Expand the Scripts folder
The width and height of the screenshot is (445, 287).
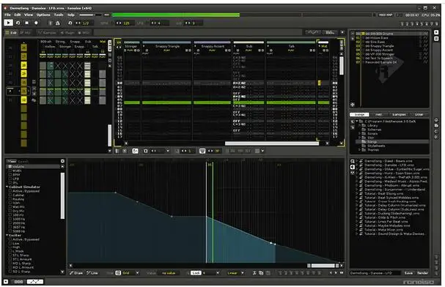[x=359, y=133]
